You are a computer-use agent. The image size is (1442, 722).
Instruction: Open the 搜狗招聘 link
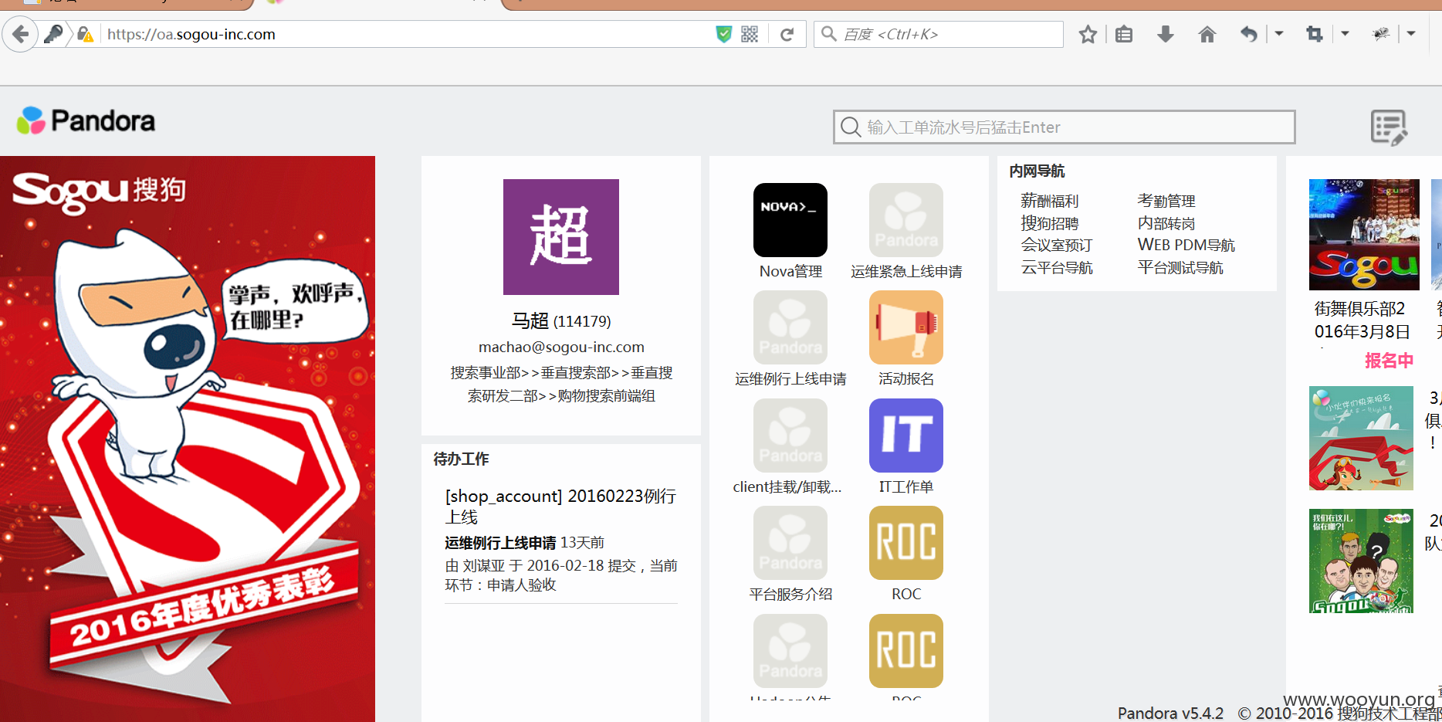point(1050,223)
